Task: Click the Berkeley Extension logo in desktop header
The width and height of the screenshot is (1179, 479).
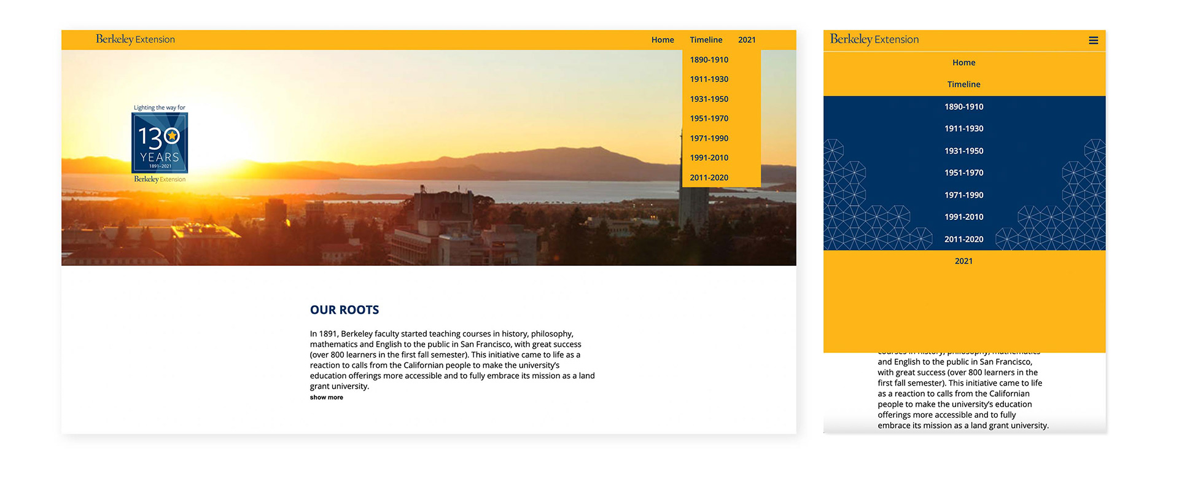Action: tap(135, 39)
